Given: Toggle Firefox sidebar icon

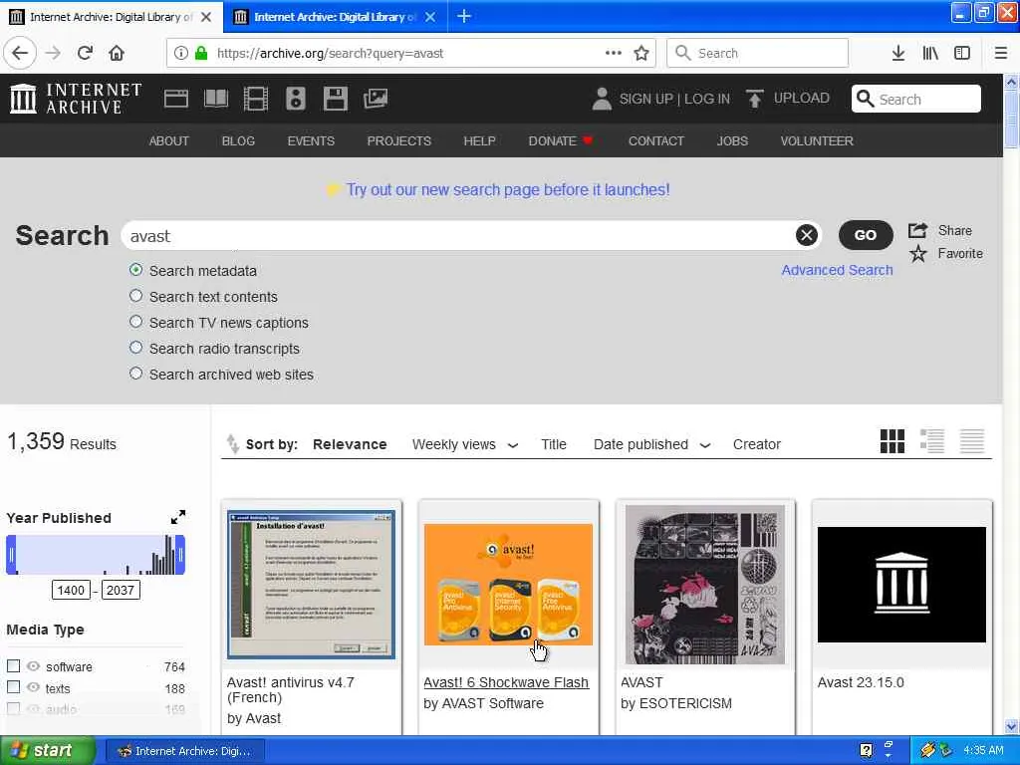Looking at the screenshot, I should point(962,53).
